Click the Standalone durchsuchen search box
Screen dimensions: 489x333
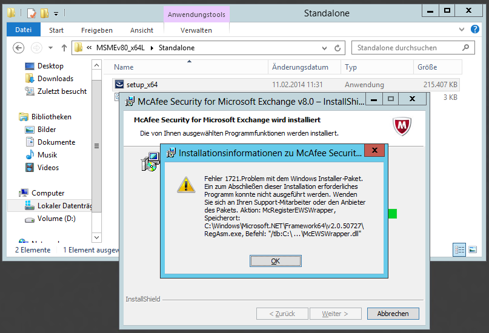[x=413, y=48]
